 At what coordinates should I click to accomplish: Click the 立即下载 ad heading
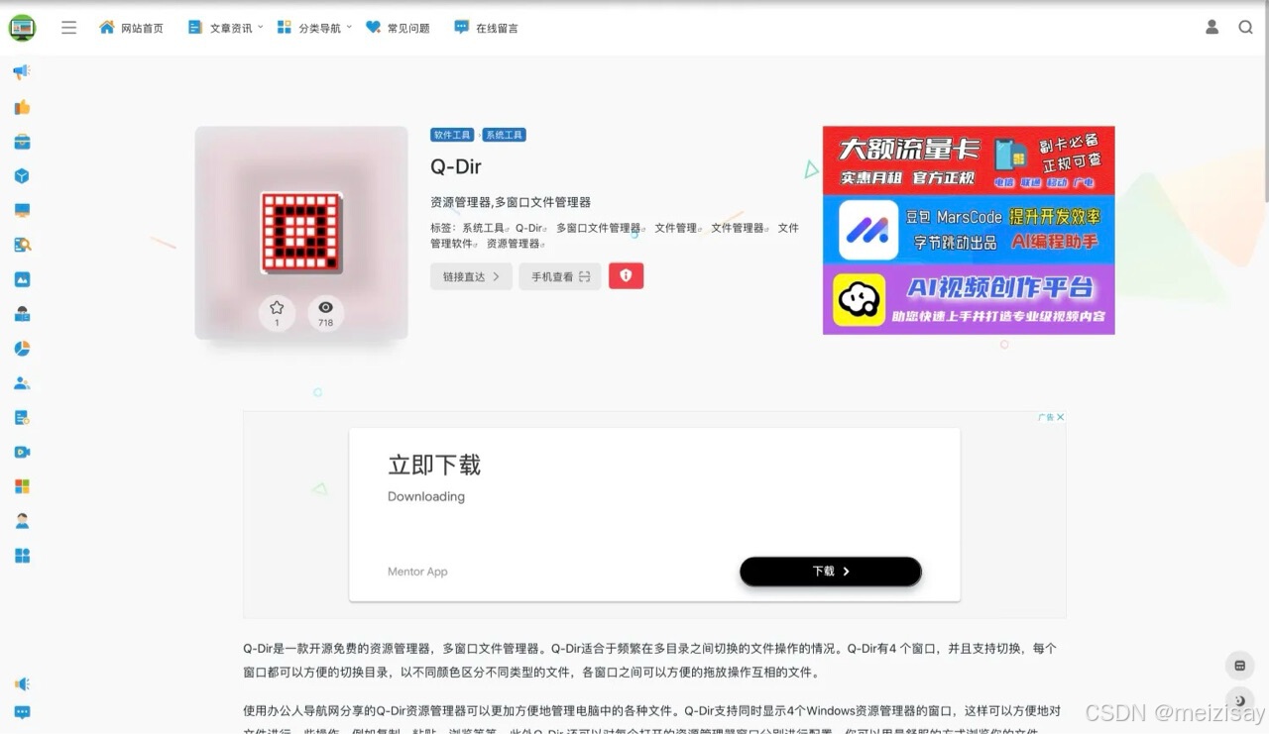point(434,466)
